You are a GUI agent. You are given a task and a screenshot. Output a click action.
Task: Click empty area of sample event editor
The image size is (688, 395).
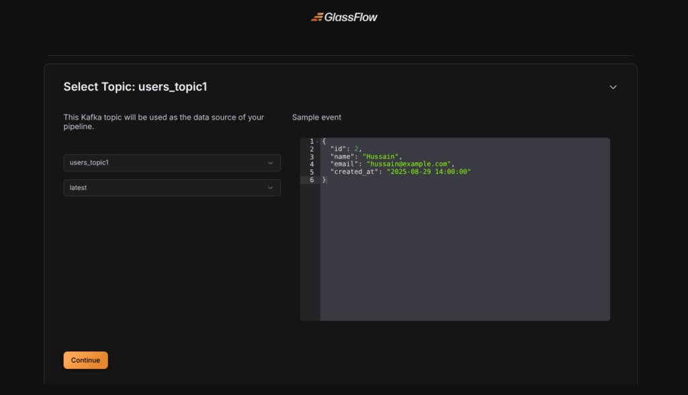[464, 255]
